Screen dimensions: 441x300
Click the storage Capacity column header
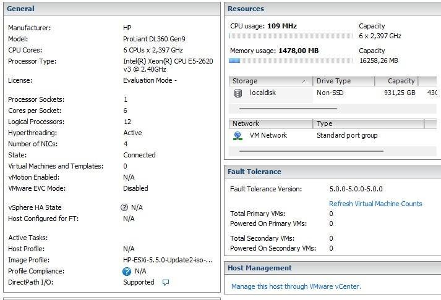click(x=396, y=81)
